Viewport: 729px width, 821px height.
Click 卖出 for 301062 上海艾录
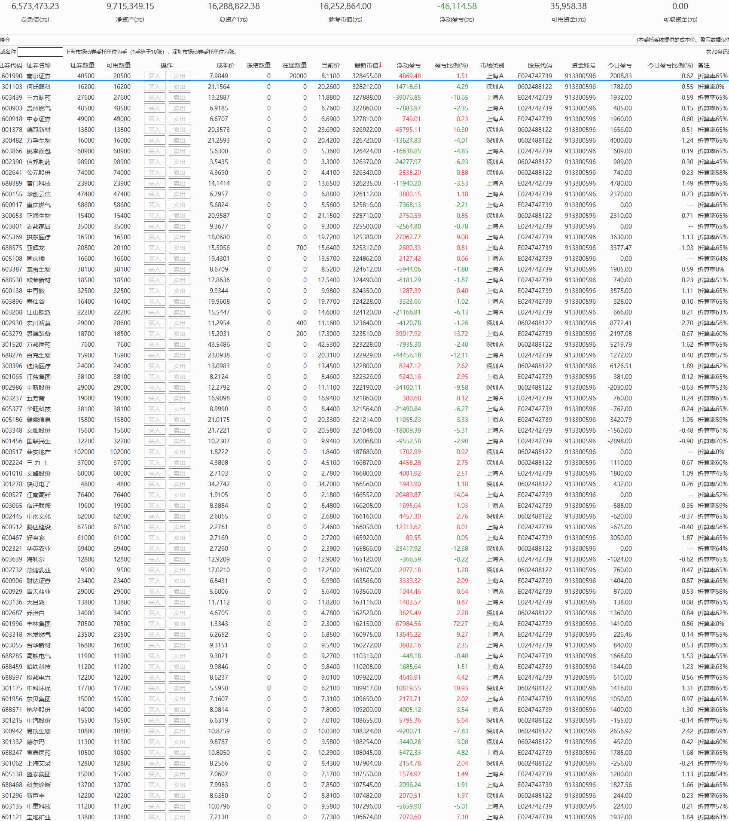[180, 763]
